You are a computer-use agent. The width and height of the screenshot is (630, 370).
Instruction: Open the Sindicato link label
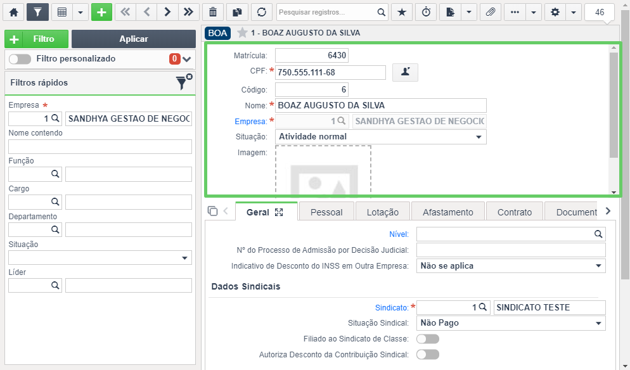[392, 308]
